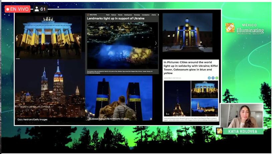Click Gary Hershorn/Getty Images photo credit
This screenshot has width=272, height=154.
32,119
